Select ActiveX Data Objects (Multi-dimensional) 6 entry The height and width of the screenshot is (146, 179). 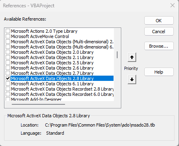pos(62,47)
